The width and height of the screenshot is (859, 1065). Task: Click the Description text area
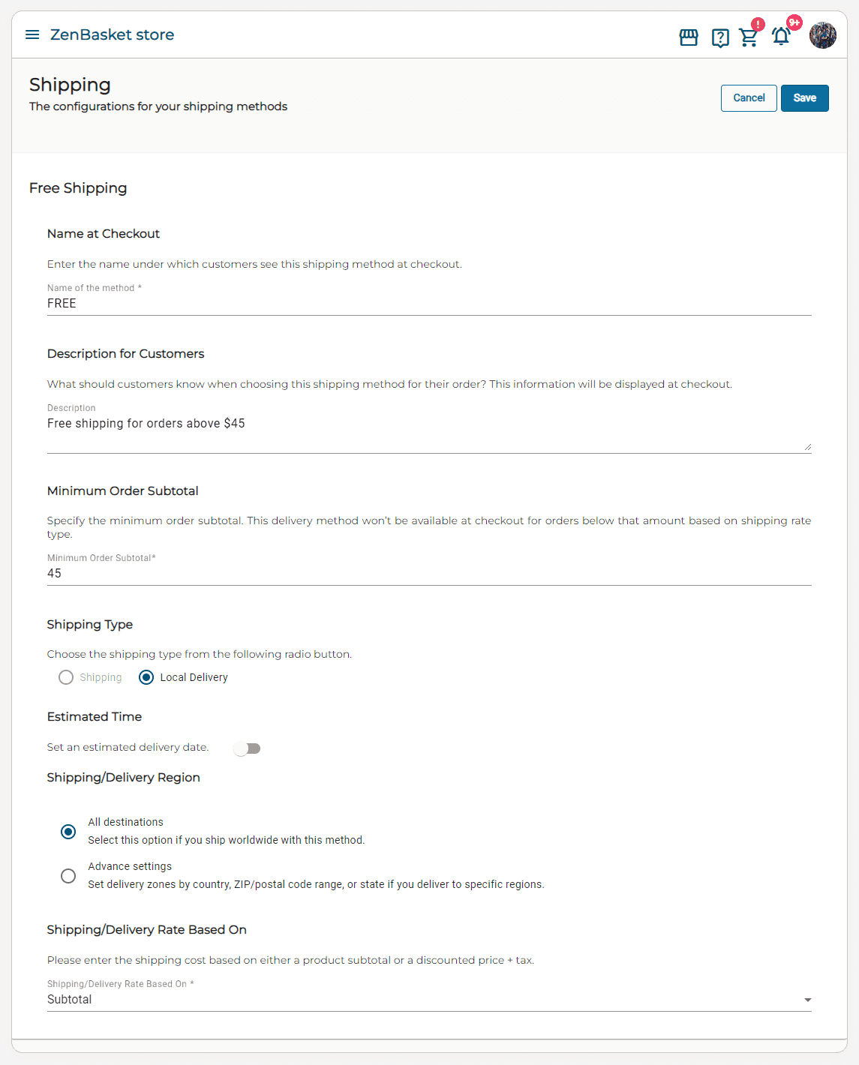click(x=428, y=431)
